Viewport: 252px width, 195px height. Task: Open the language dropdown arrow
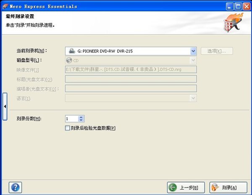[x=193, y=98]
